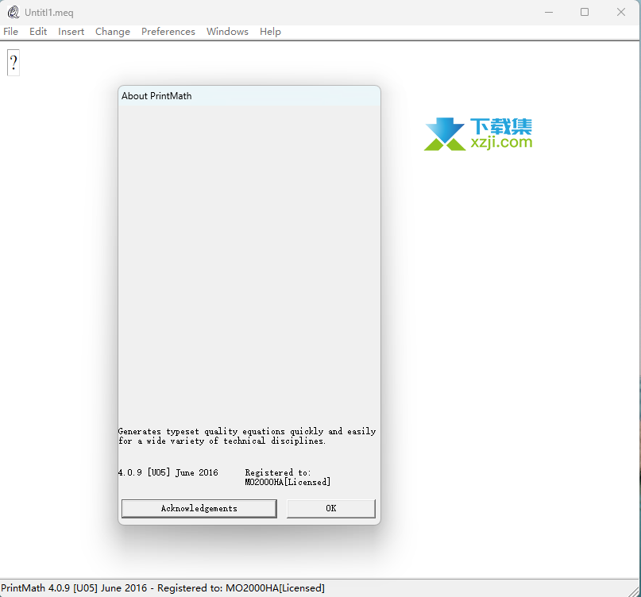Click the window resize grip in the corner
Viewport: 641px width, 597px height.
pos(635,591)
